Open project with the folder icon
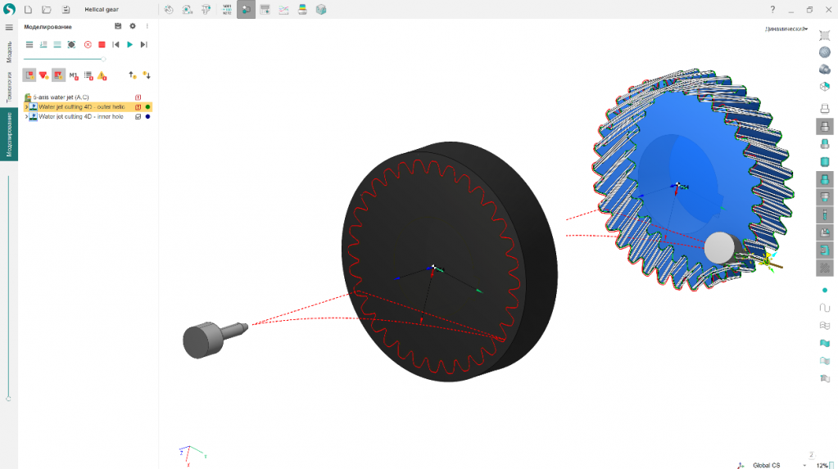The image size is (838, 469). [47, 10]
